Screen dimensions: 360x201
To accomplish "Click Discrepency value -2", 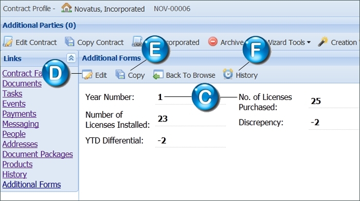I will point(315,122).
